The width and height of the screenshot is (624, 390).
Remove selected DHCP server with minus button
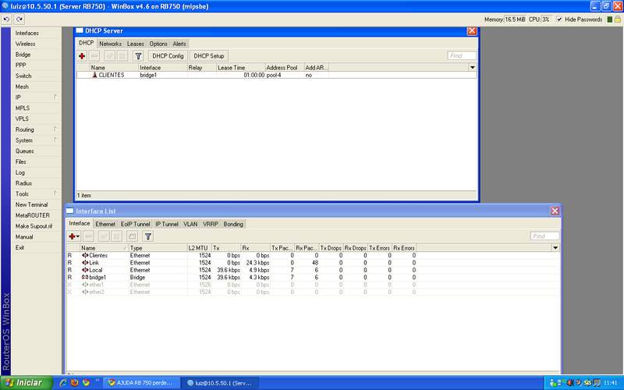(94, 56)
